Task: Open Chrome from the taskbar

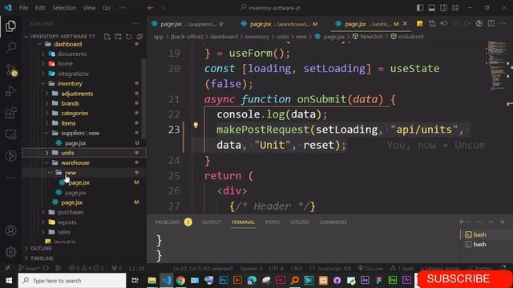Action: point(180,281)
